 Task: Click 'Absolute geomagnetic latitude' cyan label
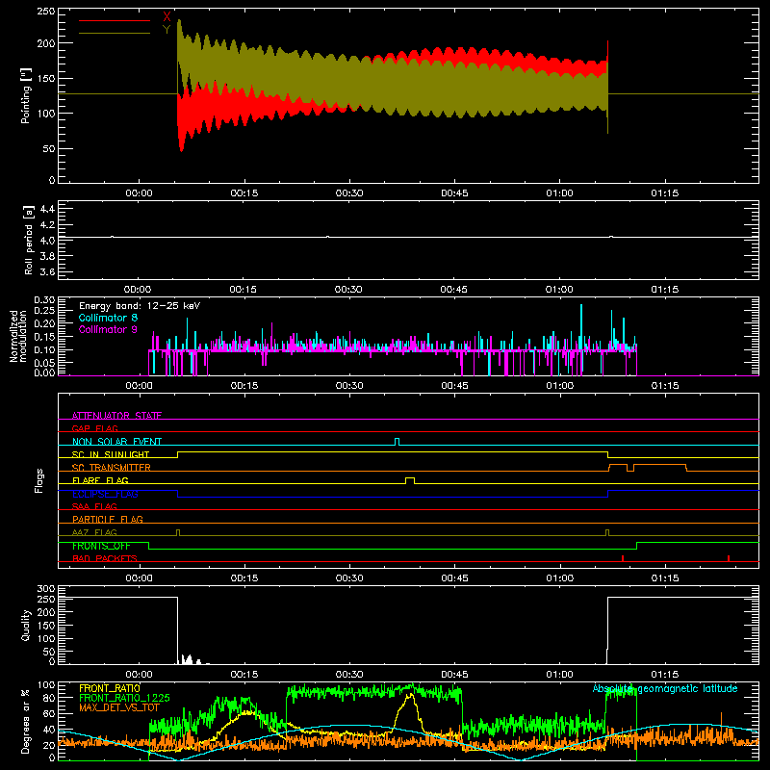(x=665, y=688)
